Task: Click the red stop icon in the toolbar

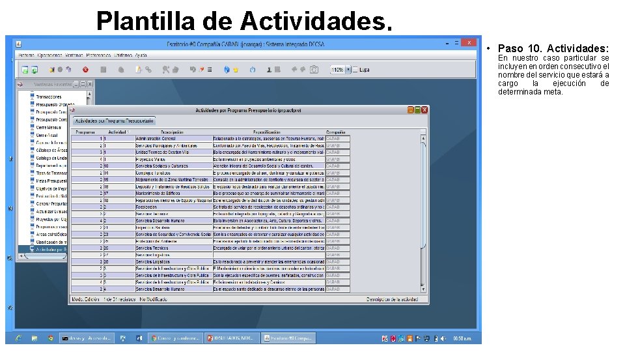Action: coord(85,70)
